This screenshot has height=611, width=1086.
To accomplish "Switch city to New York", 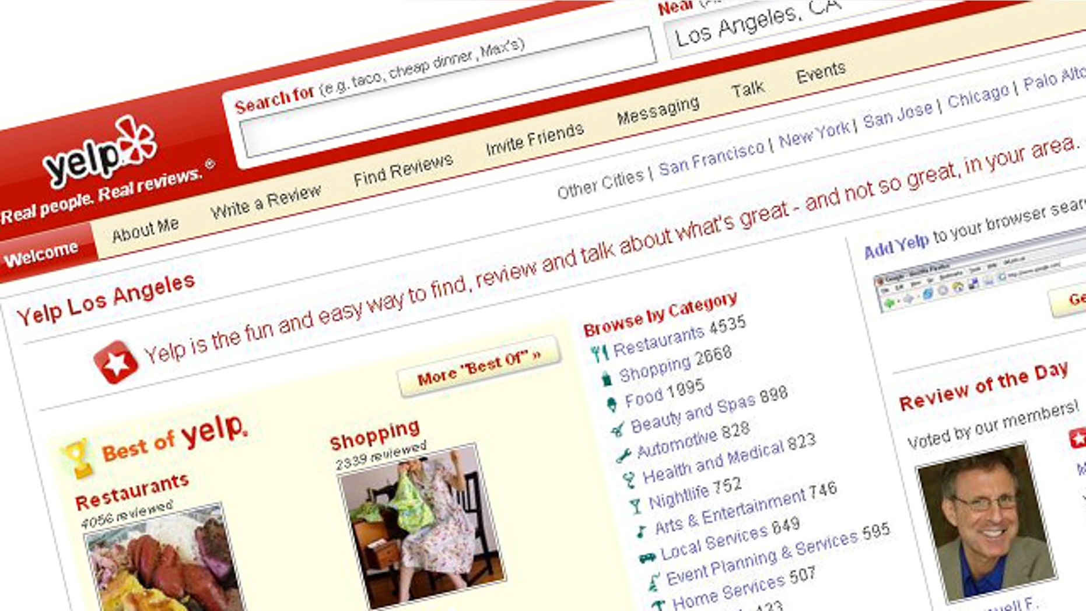I will [814, 134].
